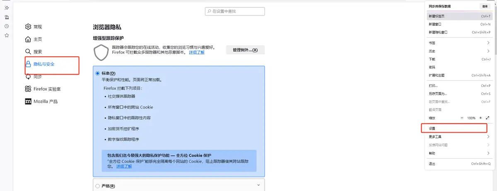Image resolution: width=497 pixels, height=191 pixels.
Task: Open 扩展和主题 from the menu
Action: (x=459, y=75)
